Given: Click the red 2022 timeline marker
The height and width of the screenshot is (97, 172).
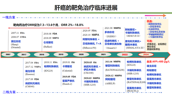Looking at the screenshot, I should coord(125,54).
